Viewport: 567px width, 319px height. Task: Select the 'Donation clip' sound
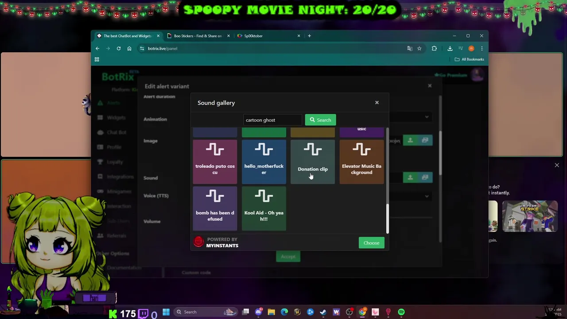313,162
